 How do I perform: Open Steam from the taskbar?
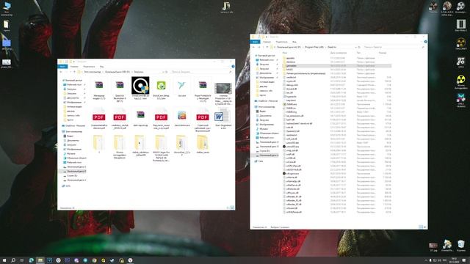pyautogui.click(x=112, y=260)
